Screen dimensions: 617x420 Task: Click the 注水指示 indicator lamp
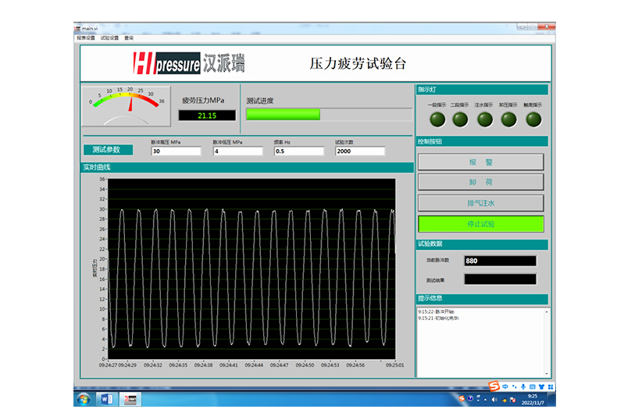click(484, 119)
